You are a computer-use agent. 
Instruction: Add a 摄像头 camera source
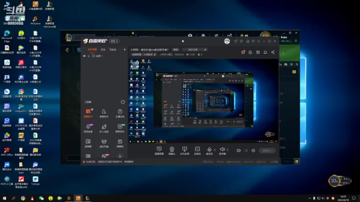click(x=172, y=151)
